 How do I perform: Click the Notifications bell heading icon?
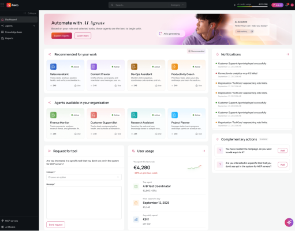(x=218, y=54)
